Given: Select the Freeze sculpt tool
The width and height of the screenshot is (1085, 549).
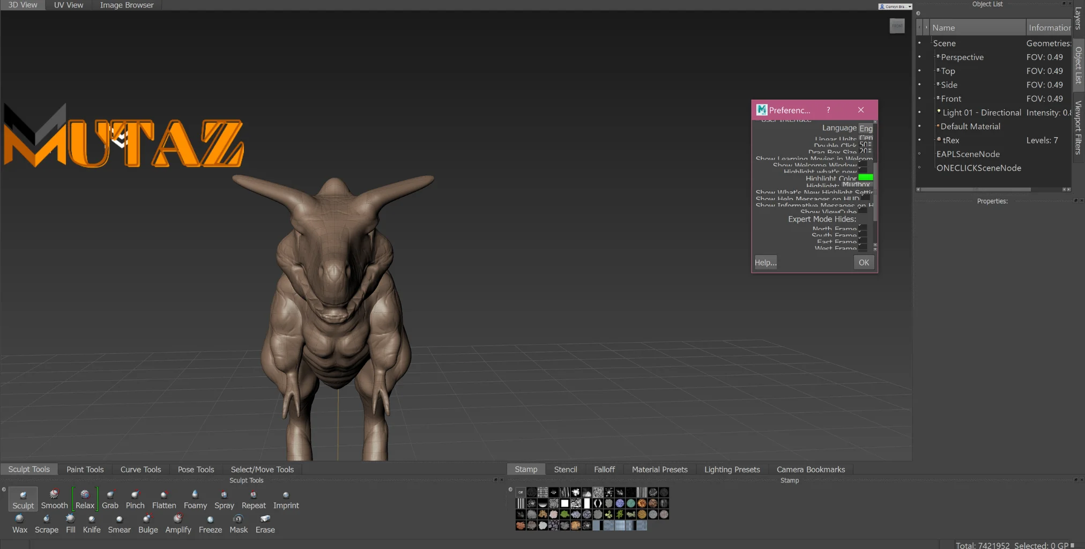Looking at the screenshot, I should pos(210,524).
